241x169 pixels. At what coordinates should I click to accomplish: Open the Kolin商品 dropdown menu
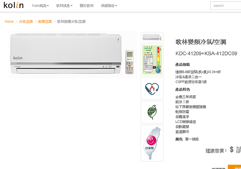[x=41, y=6]
